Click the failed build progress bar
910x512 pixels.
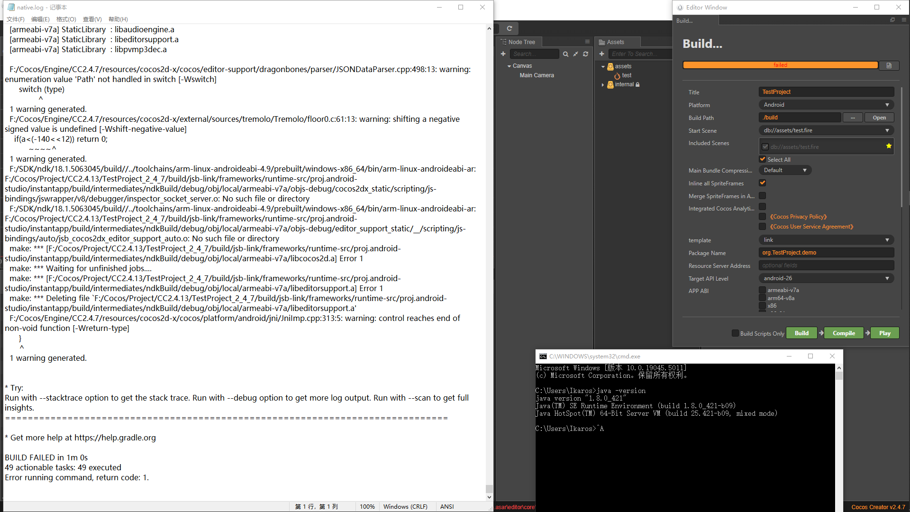pos(780,65)
